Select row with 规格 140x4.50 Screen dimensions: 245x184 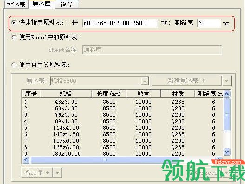click(x=123, y=134)
